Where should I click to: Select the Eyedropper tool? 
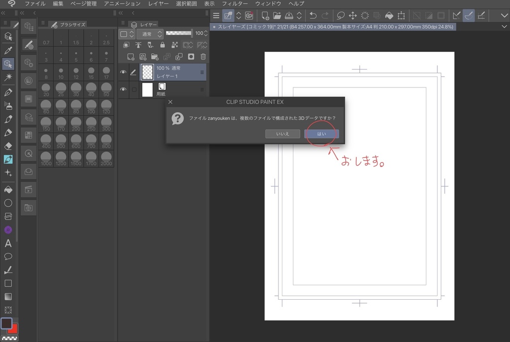8,50
